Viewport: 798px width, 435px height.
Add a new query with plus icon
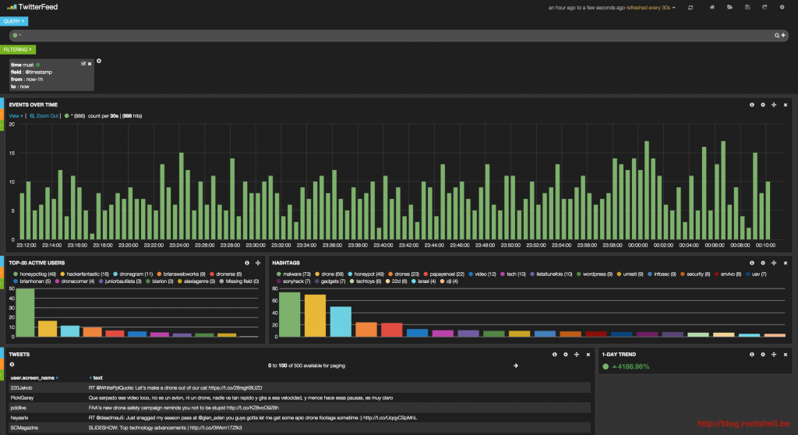[x=783, y=35]
